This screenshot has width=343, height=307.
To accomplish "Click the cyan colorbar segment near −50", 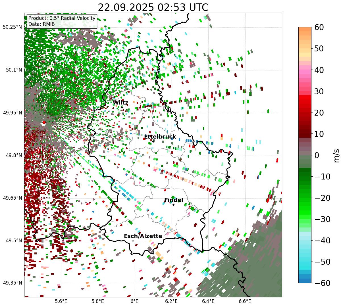I will pos(305,262).
